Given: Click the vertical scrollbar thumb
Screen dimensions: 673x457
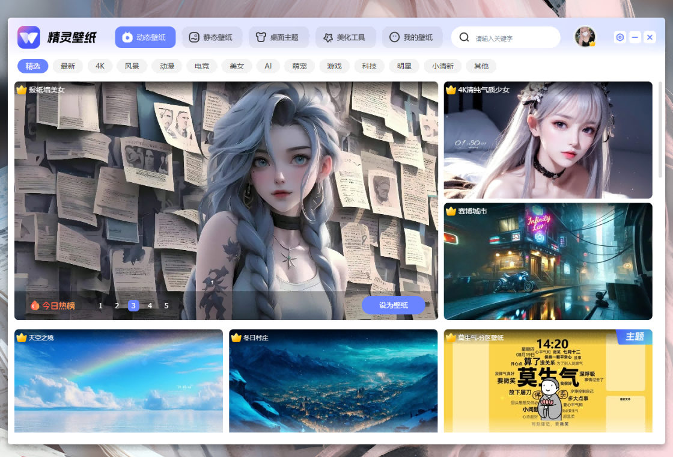Looking at the screenshot, I should [660, 129].
